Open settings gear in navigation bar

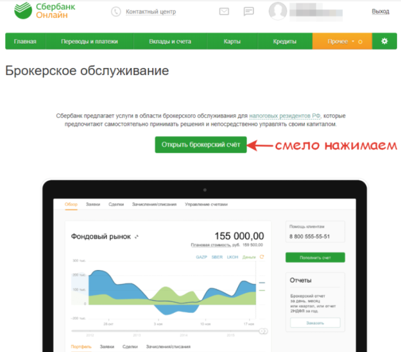click(x=384, y=41)
